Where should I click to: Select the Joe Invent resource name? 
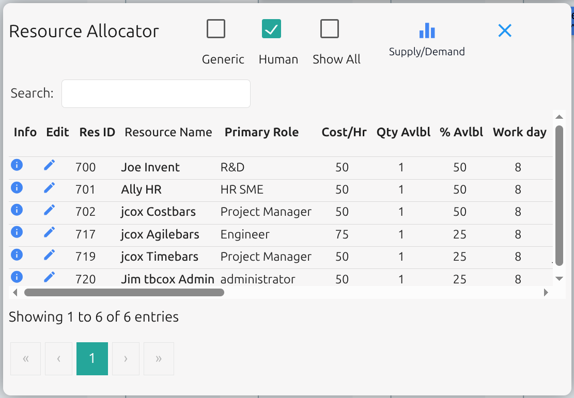150,168
